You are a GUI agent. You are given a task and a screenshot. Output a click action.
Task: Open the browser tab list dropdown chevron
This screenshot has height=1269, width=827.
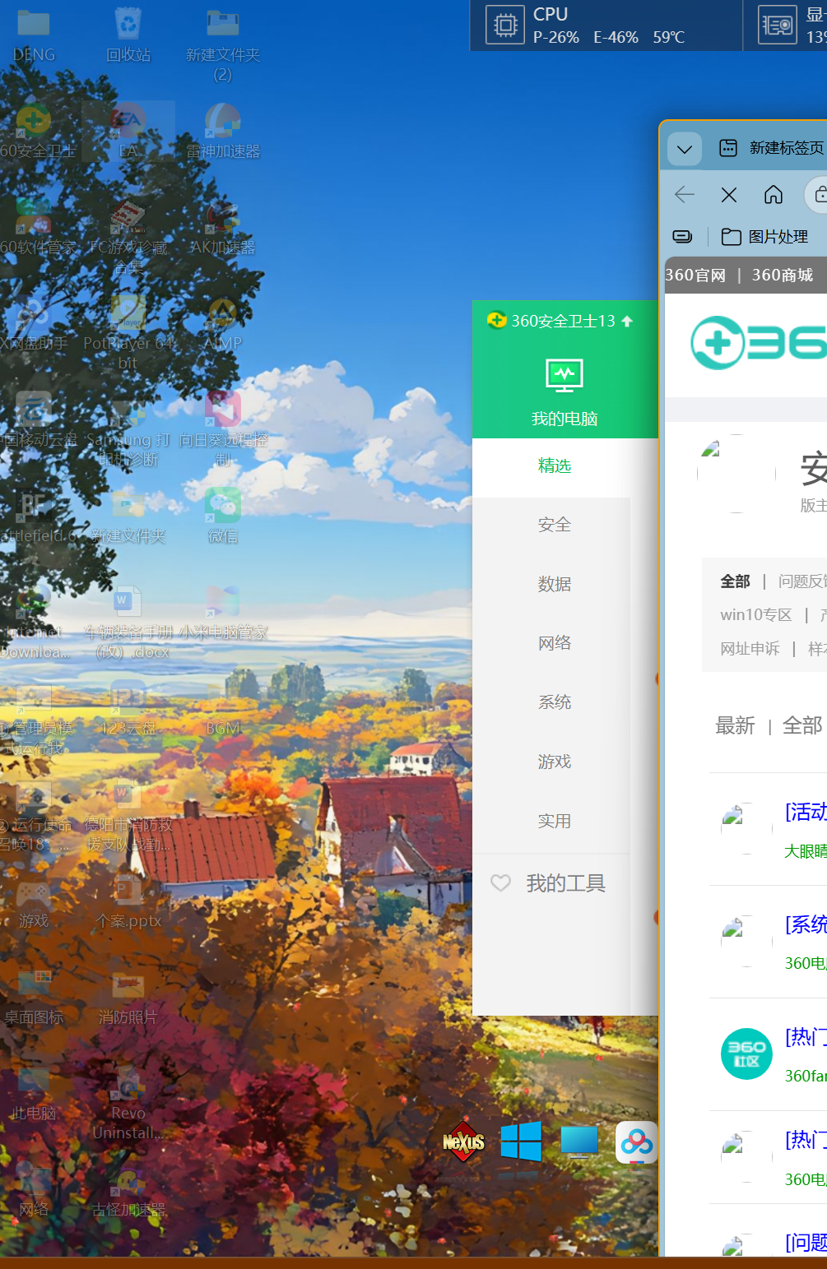pyautogui.click(x=684, y=149)
